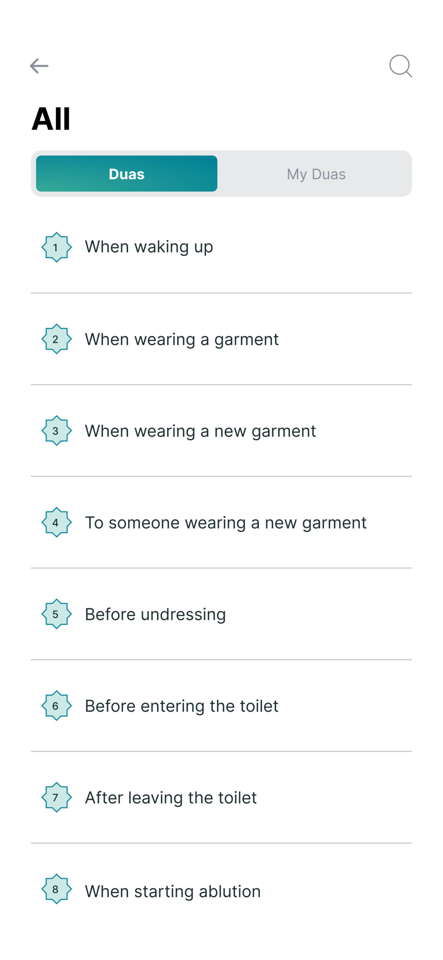The height and width of the screenshot is (960, 443).
Task: Tap the star badge numbered 6
Action: 56,706
